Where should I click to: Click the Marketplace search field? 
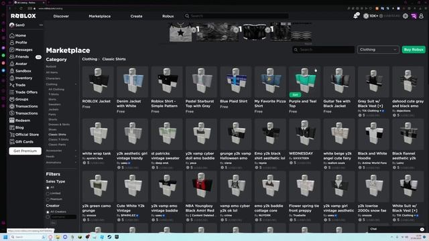pos(323,50)
